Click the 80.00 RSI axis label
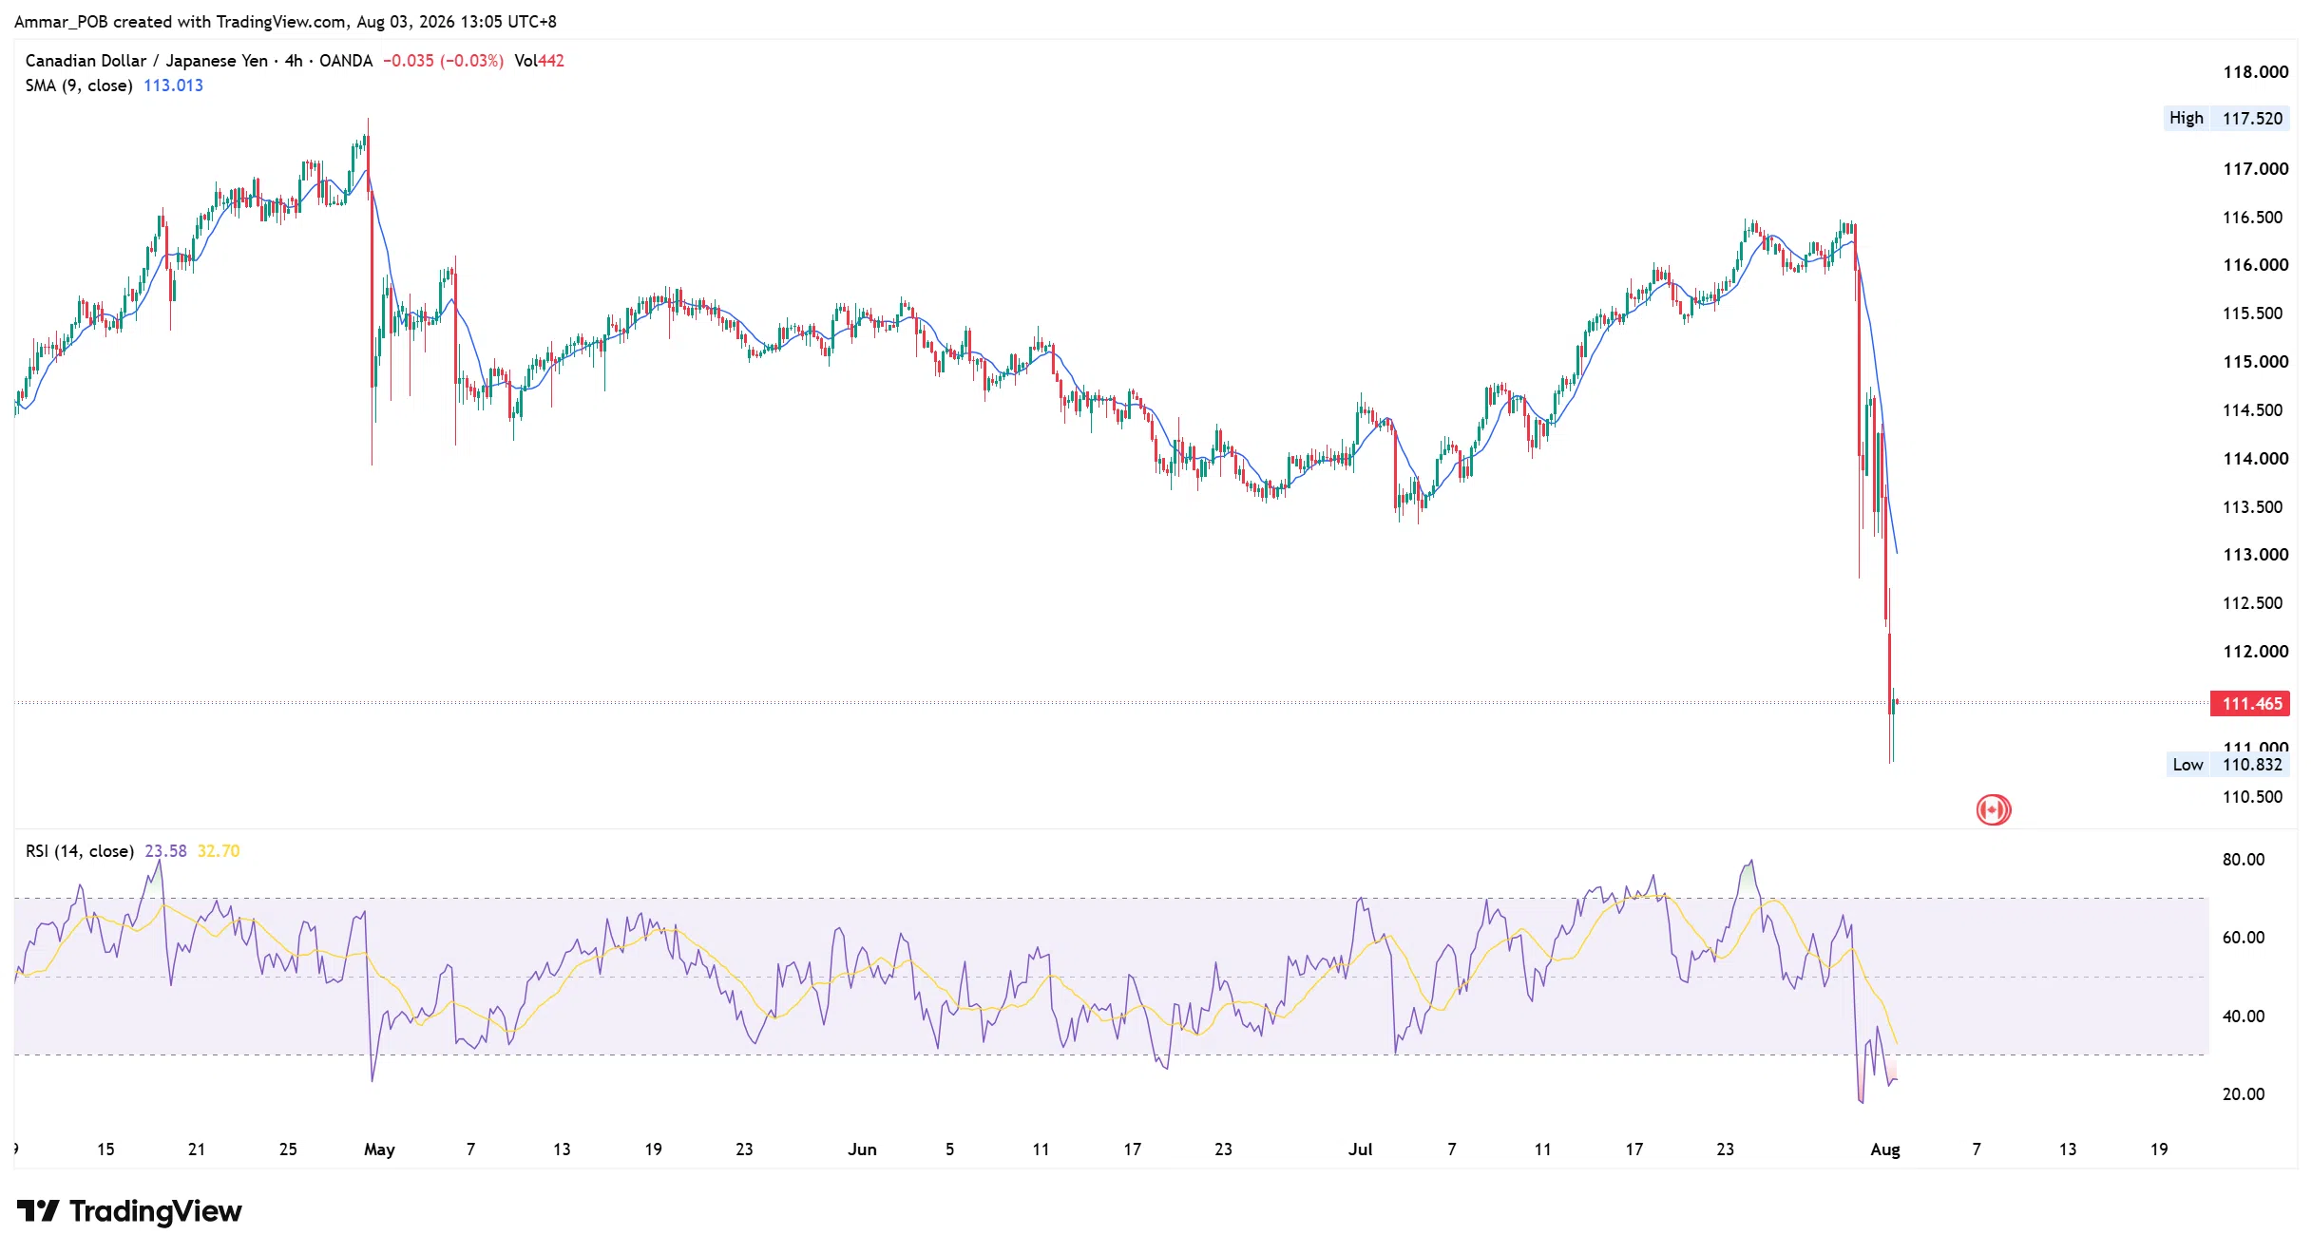Viewport: 2312px width, 1254px height. coord(2244,860)
